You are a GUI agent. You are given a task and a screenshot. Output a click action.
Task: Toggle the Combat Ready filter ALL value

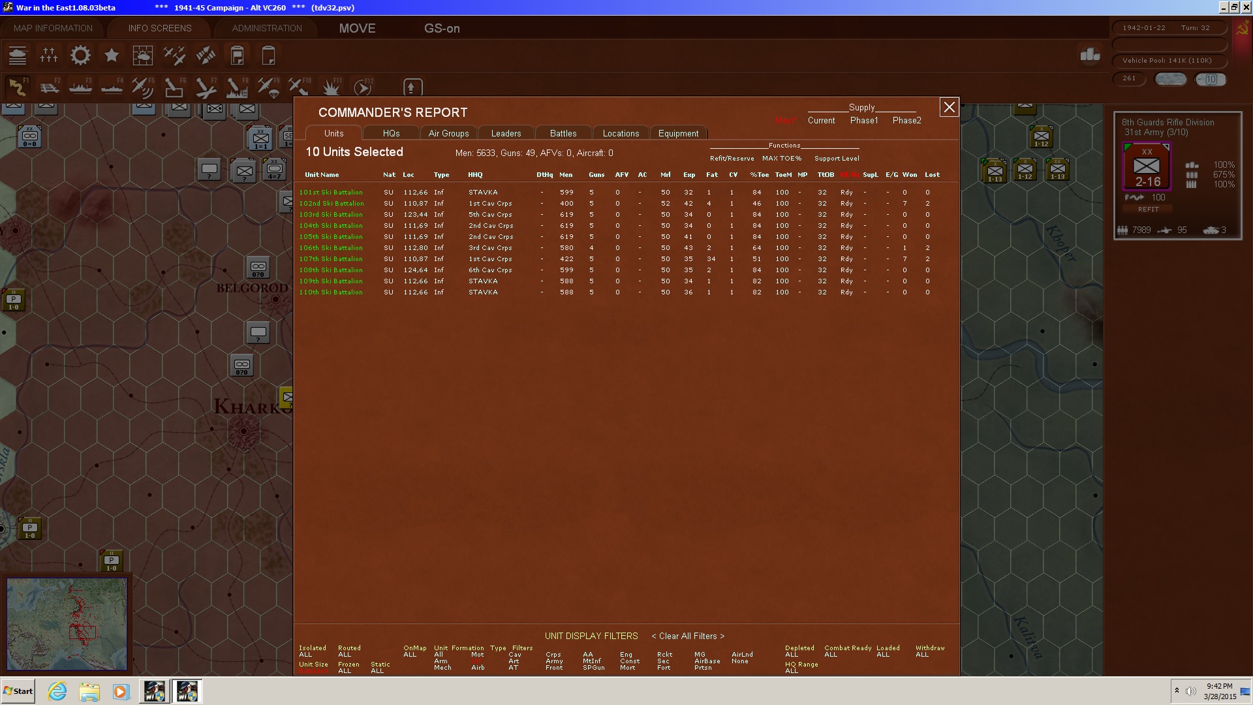coord(831,655)
